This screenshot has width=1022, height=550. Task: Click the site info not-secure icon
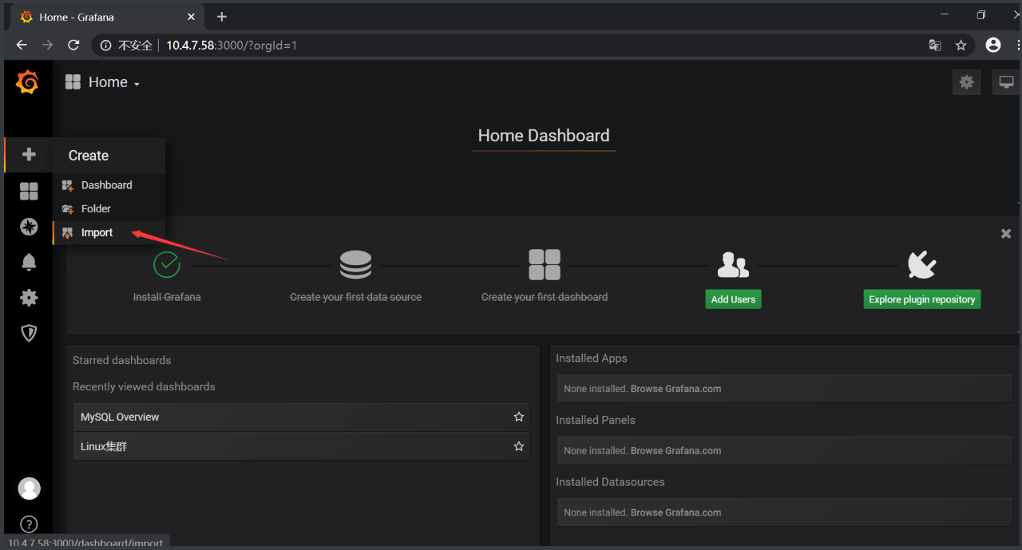coord(106,46)
